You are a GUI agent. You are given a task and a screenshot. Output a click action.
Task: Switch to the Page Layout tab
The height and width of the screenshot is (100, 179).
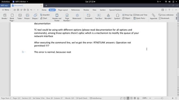pyautogui.click(x=63, y=10)
